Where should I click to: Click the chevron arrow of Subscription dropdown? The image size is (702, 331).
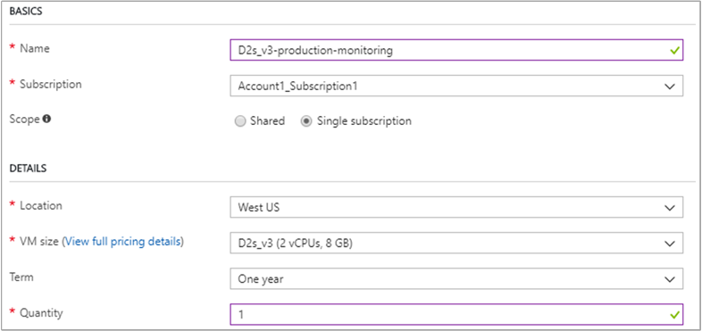pyautogui.click(x=670, y=87)
